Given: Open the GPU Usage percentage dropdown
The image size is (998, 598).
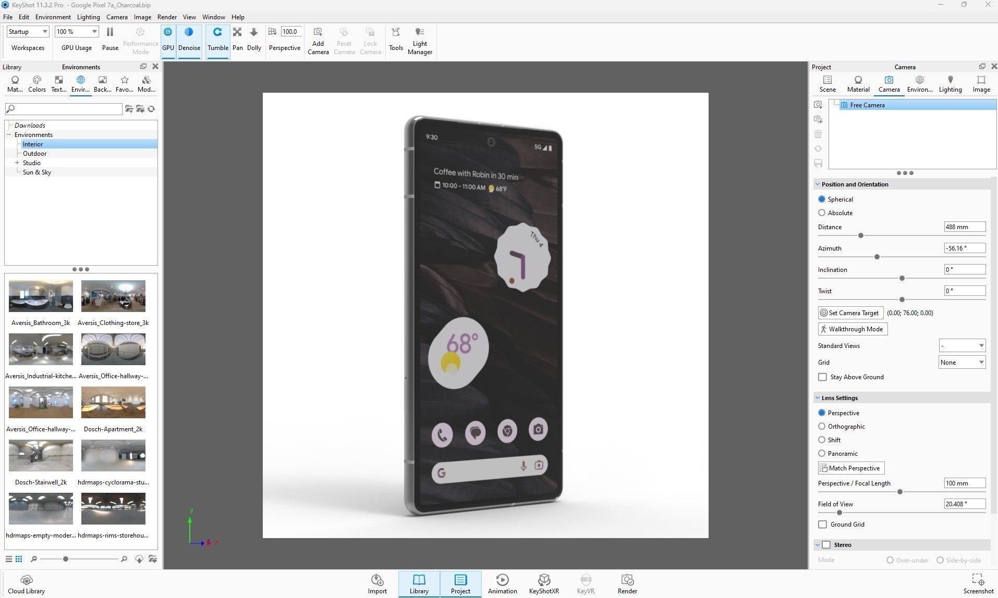Looking at the screenshot, I should (77, 32).
